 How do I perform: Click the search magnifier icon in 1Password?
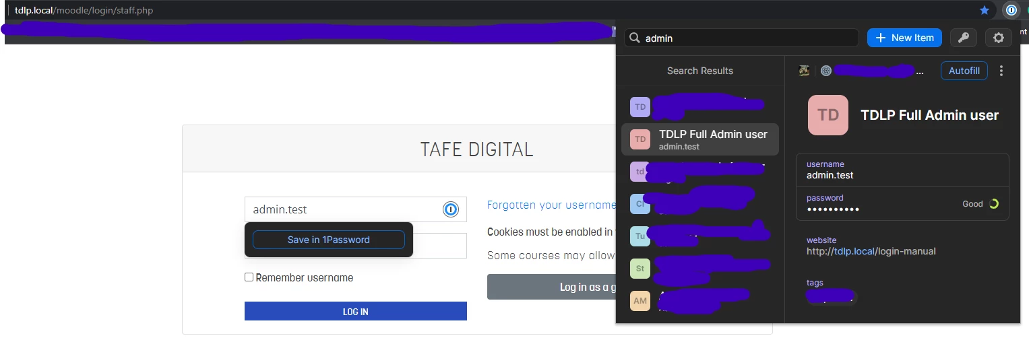(x=634, y=38)
